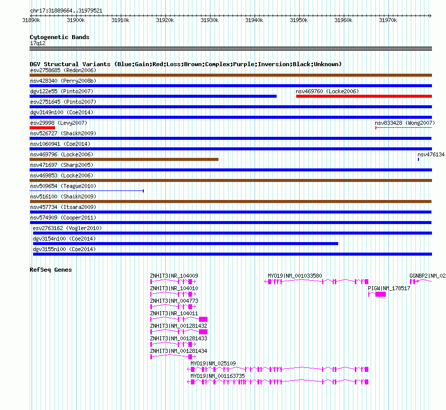This screenshot has height=410, width=446.
Task: Open esv2763162 (Vogler2010) variant
Action: [233, 233]
